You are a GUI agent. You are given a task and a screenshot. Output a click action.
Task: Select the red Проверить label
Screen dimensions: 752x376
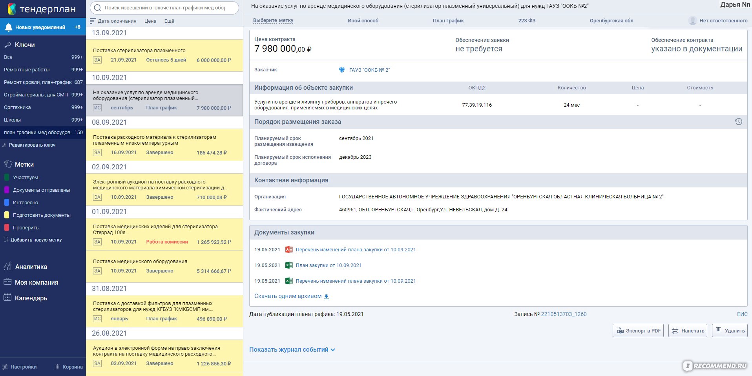(x=21, y=227)
